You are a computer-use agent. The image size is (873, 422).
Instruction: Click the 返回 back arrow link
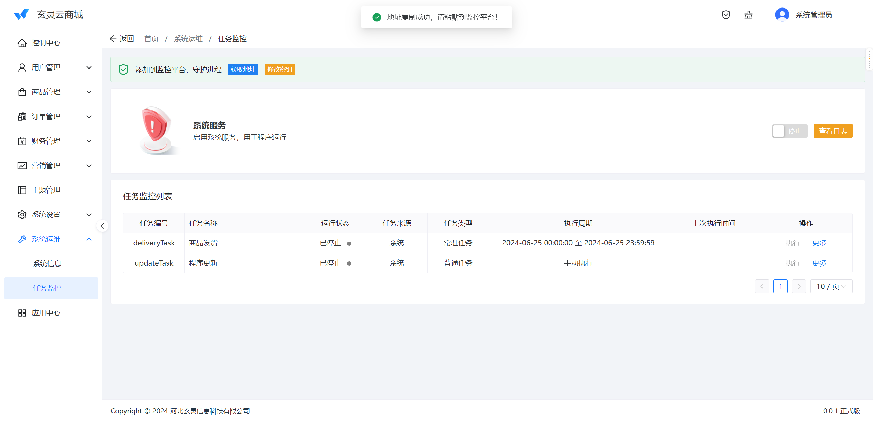(x=122, y=39)
